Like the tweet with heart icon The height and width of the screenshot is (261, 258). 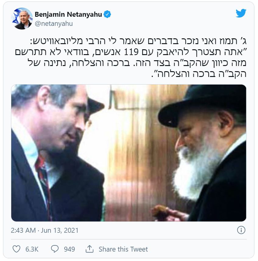click(x=16, y=249)
